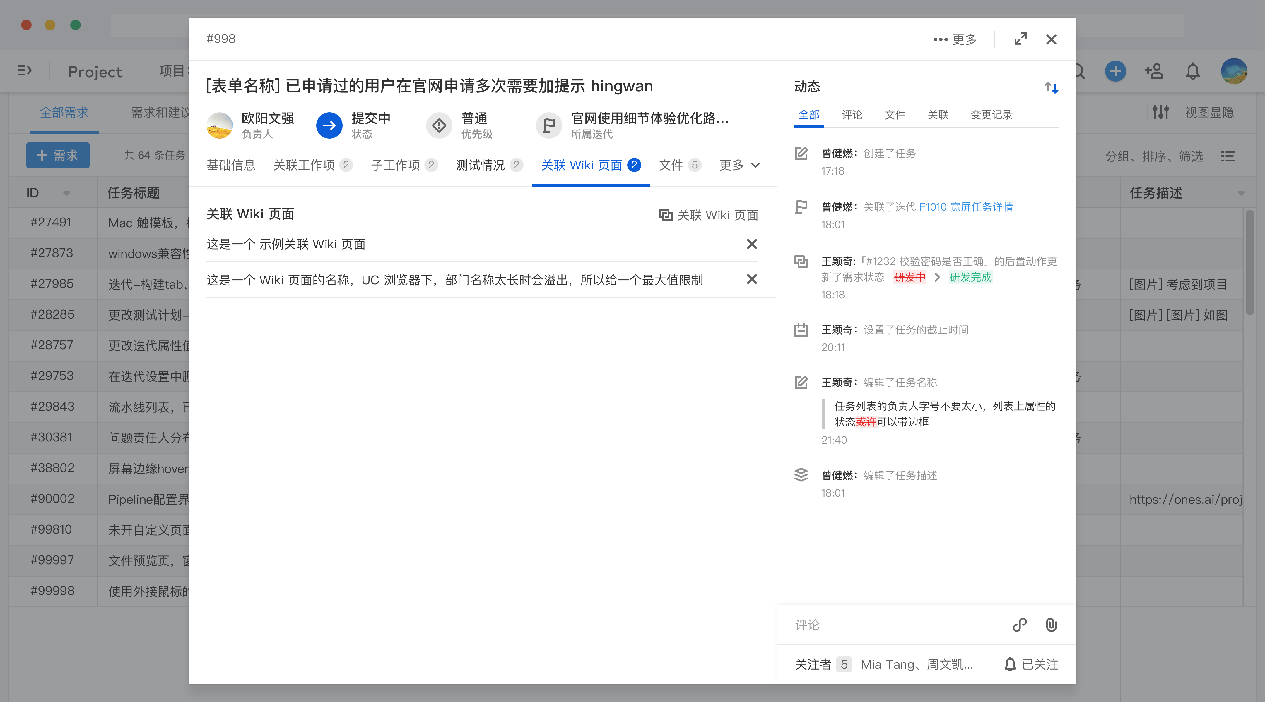
Task: Click + 需求 button in background
Action: (x=58, y=156)
